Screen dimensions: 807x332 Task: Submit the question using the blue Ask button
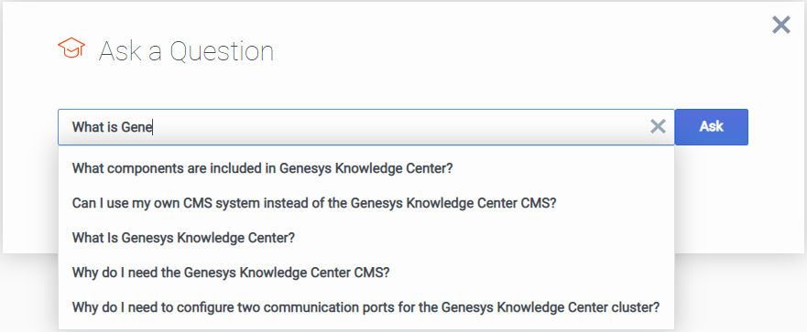[711, 127]
